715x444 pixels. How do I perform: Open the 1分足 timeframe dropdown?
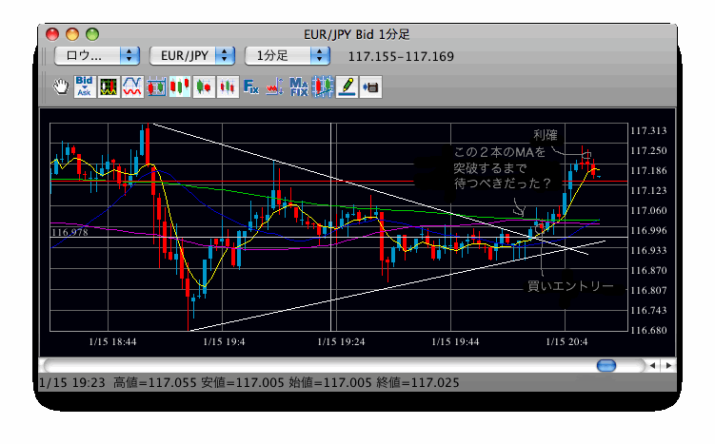pos(288,56)
